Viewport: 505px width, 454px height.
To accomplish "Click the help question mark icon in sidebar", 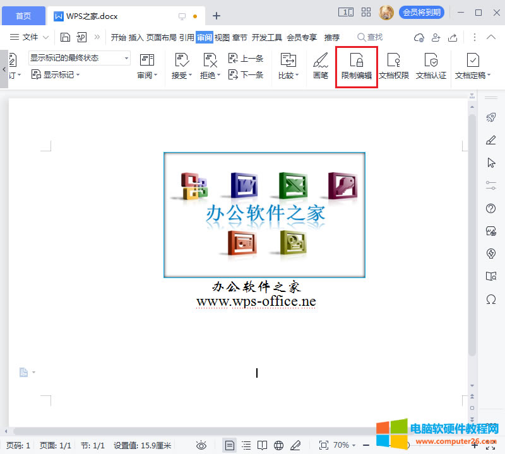I will [x=491, y=208].
